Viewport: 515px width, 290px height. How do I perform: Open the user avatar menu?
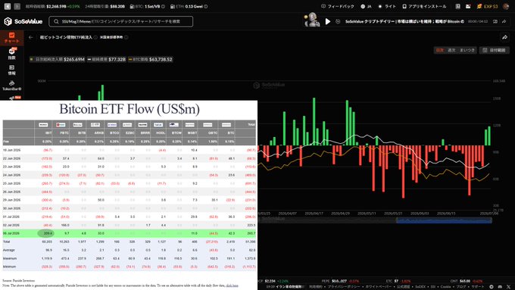point(506,6)
